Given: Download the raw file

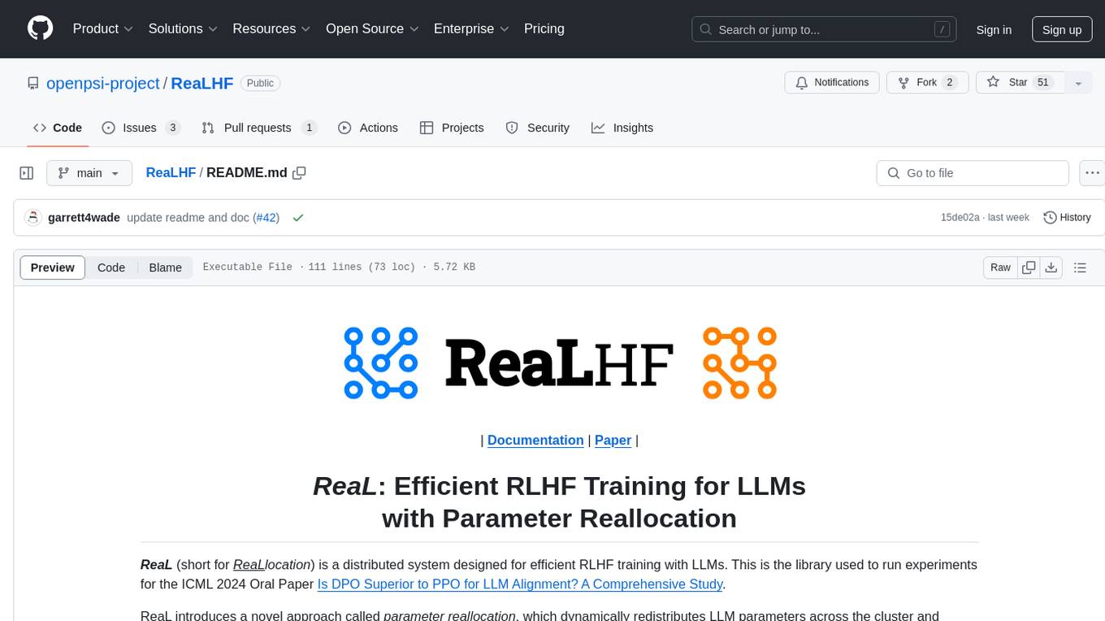Looking at the screenshot, I should 1051,267.
